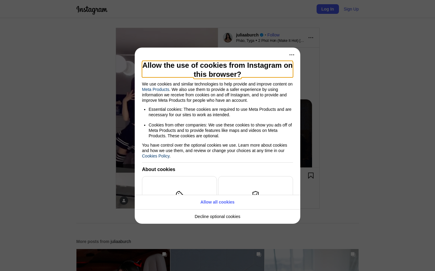
Task: Save post with bookmark icon
Action: [x=311, y=176]
